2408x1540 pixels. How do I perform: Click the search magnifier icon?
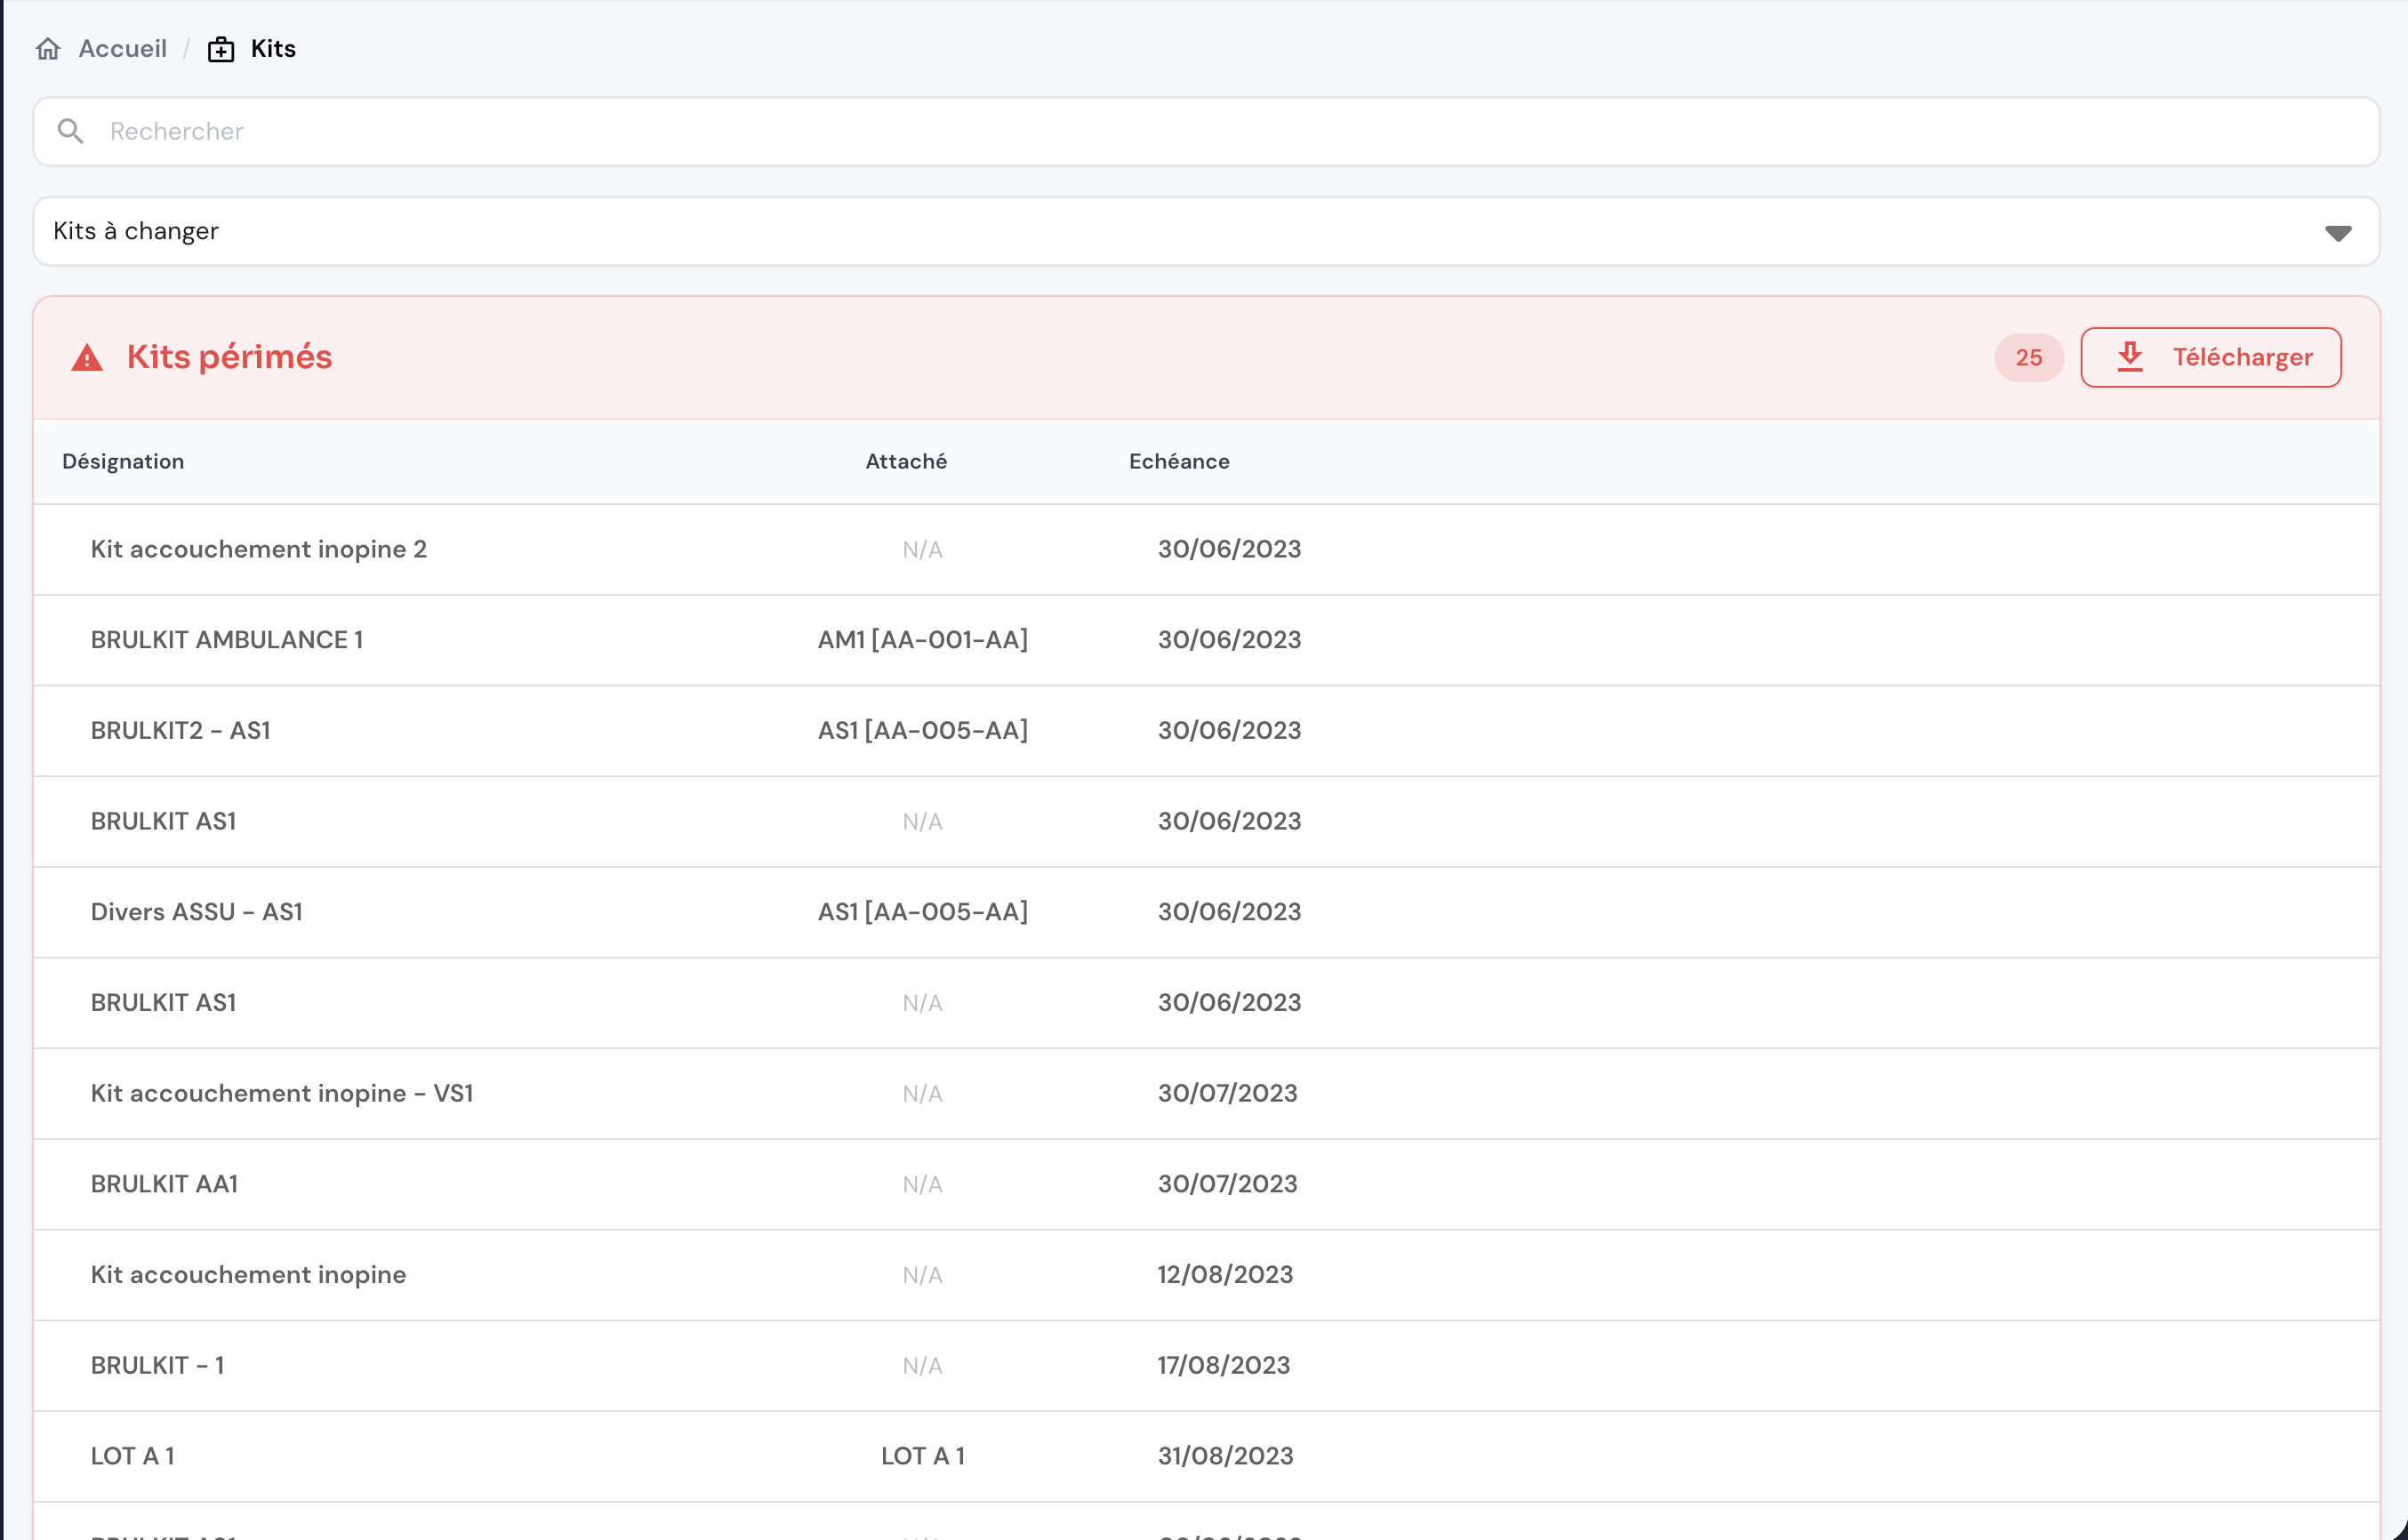(x=70, y=131)
